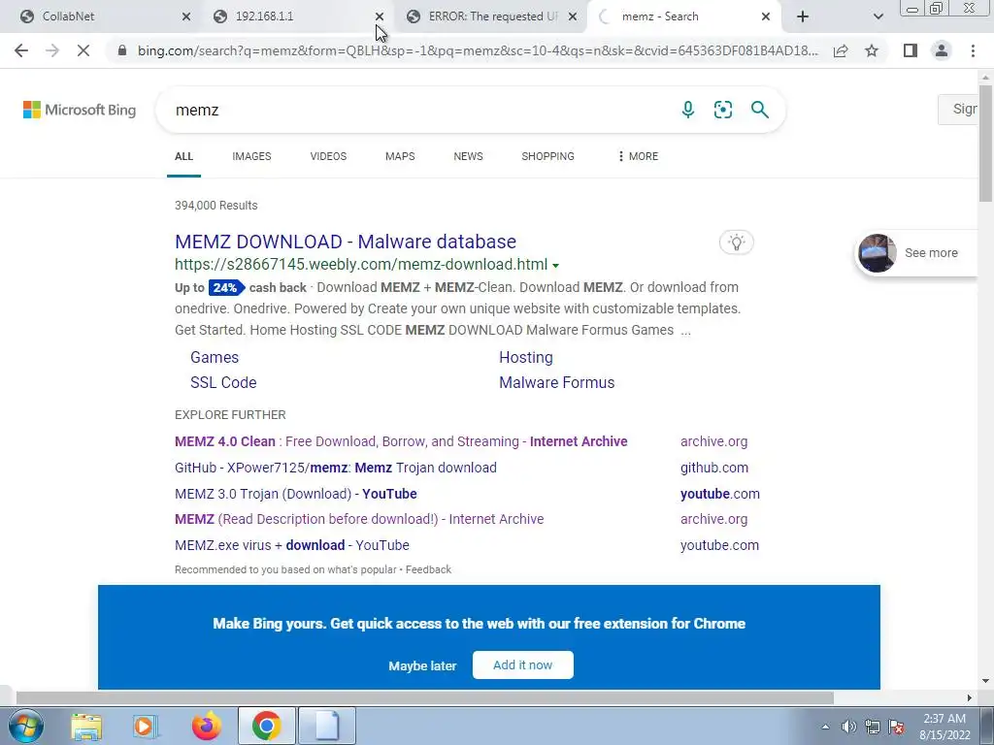994x745 pixels.
Task: Click the browser address bar URL
Action: (478, 50)
